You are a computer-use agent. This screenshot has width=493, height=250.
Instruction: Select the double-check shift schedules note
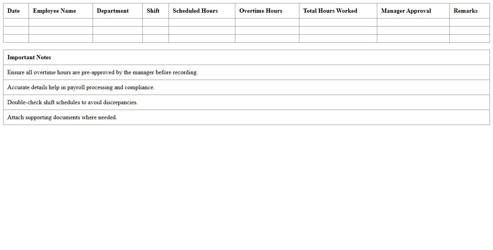73,102
